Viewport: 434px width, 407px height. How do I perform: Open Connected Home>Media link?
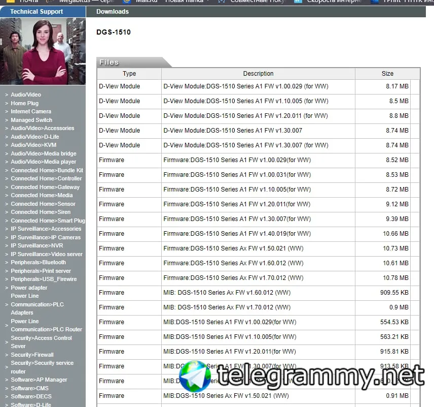pos(42,195)
